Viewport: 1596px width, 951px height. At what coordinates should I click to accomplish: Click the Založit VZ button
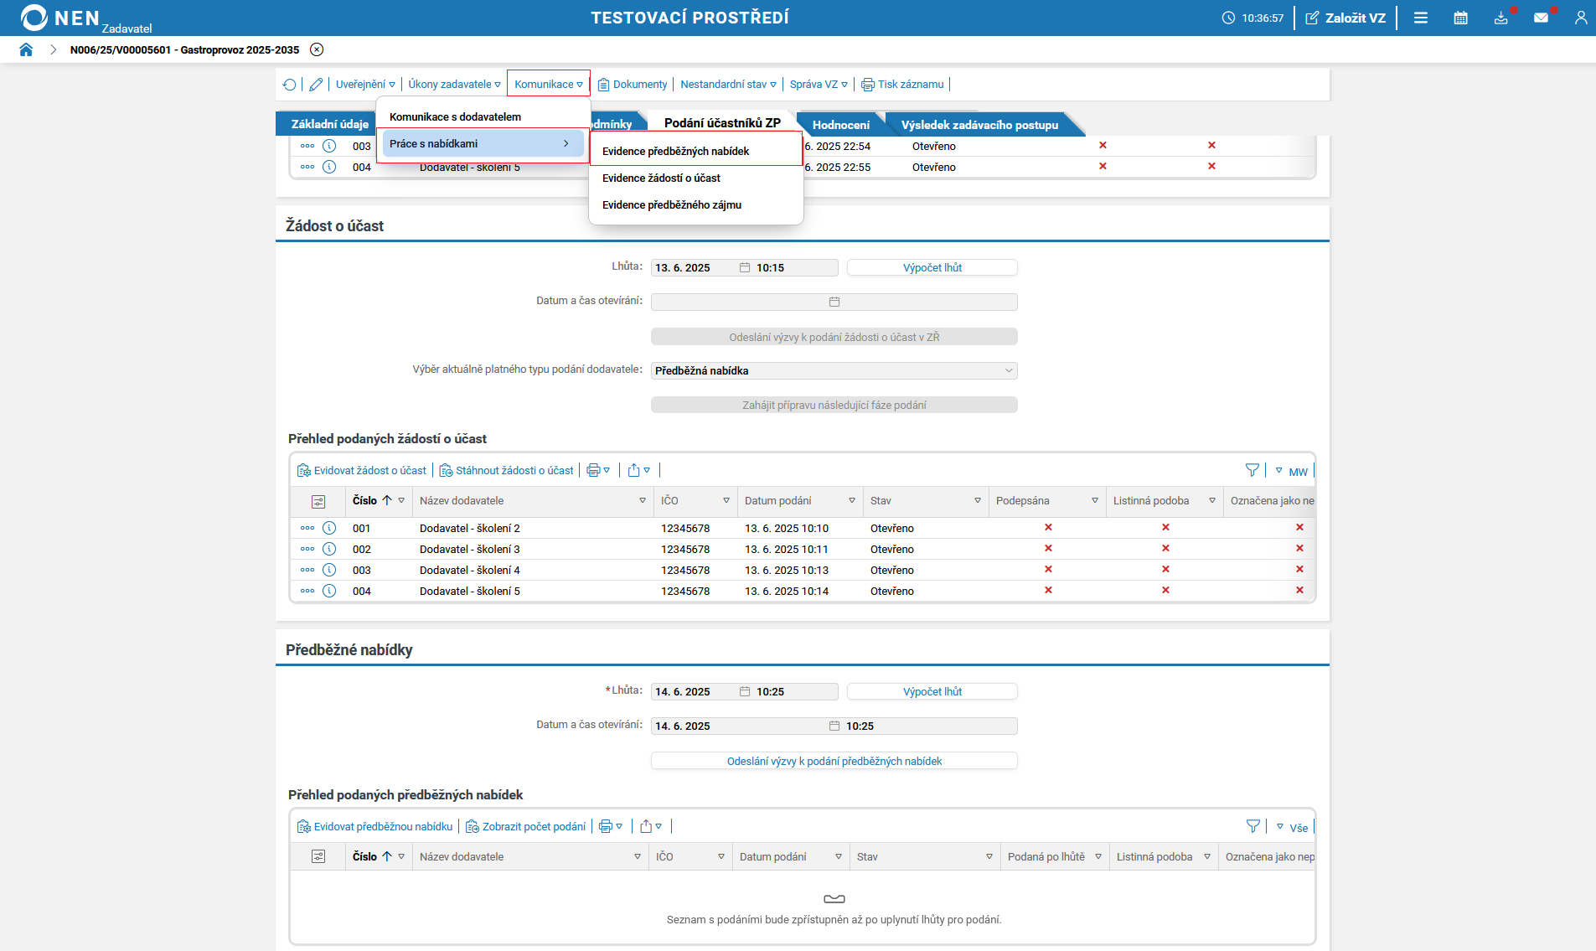point(1345,18)
